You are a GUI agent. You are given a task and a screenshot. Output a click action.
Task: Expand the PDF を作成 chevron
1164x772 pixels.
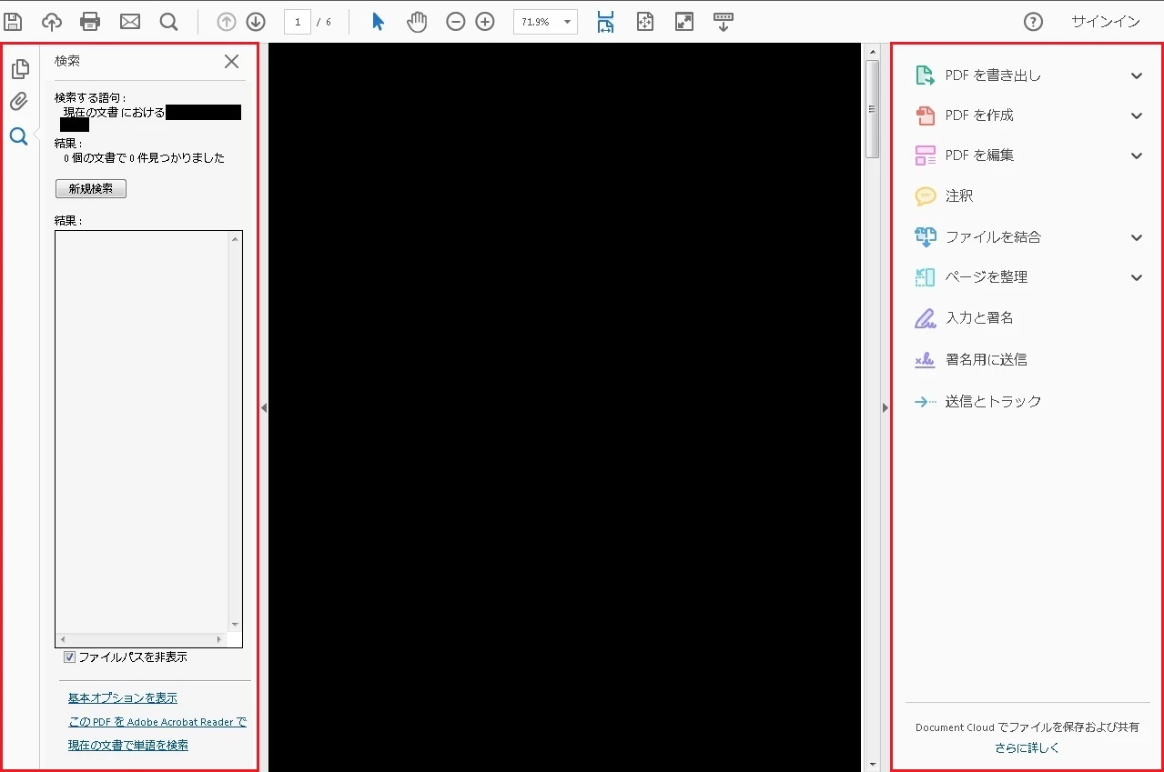(1137, 115)
